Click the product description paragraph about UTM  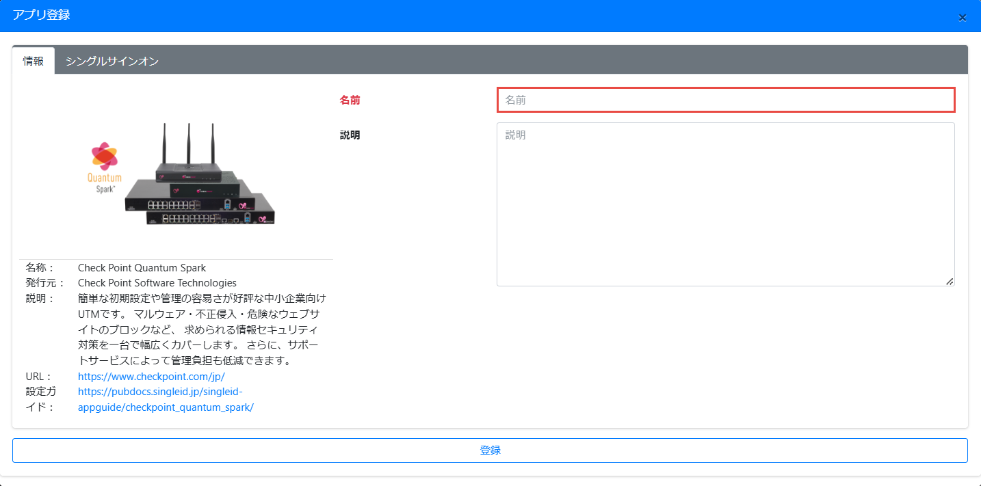202,329
